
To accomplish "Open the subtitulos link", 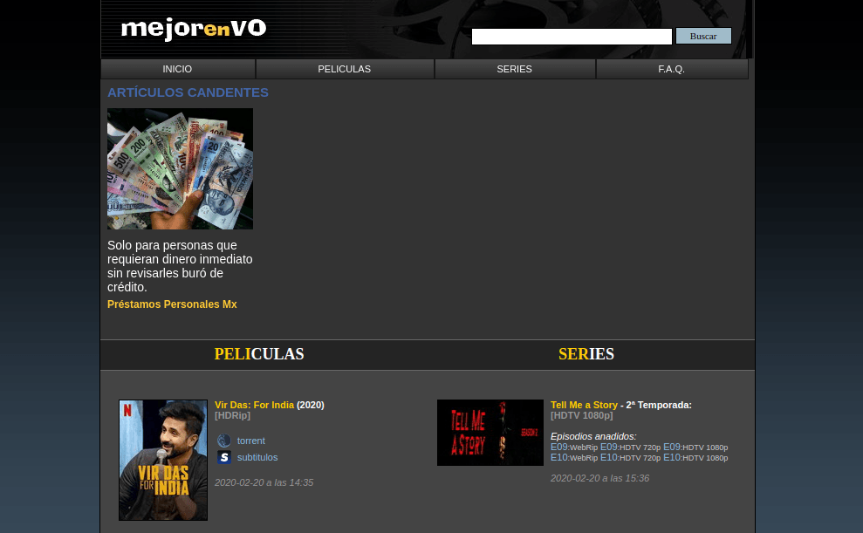I will tap(257, 457).
